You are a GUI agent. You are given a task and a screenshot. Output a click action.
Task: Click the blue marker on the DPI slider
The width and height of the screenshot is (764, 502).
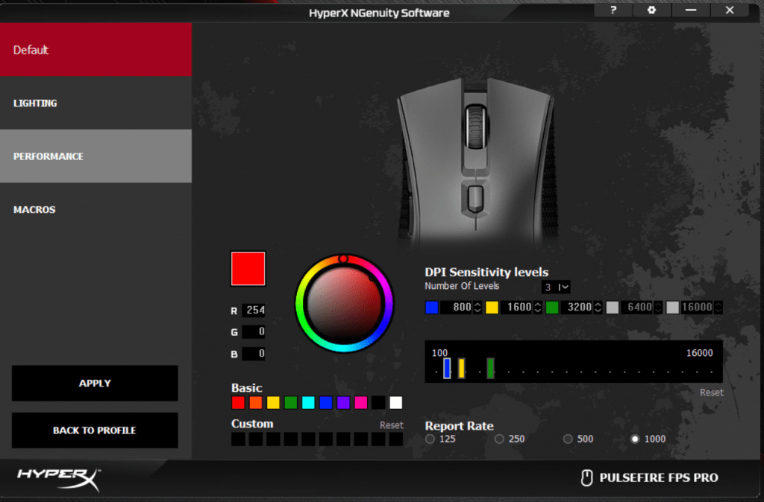tap(447, 368)
